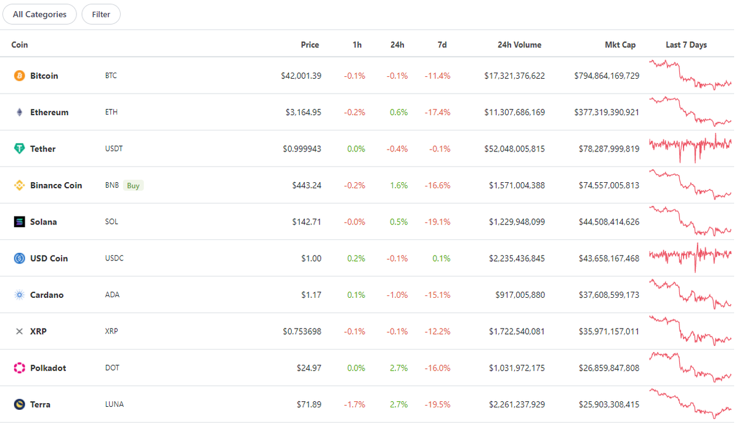Sort by Mkt Cap column header
The width and height of the screenshot is (739, 424).
click(620, 45)
